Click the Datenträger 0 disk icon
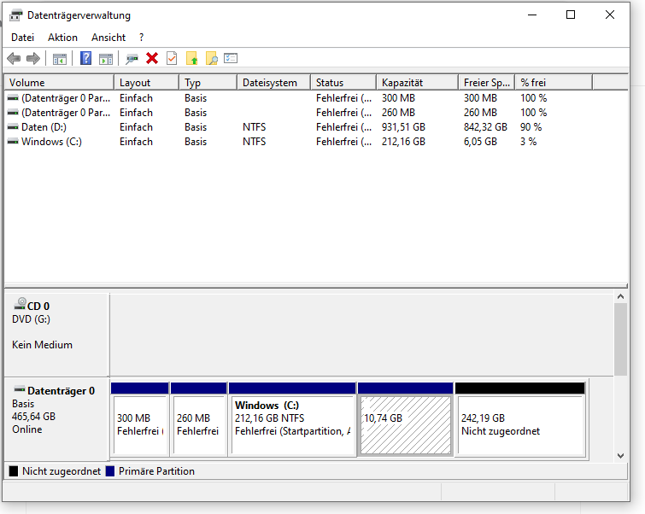 click(20, 389)
